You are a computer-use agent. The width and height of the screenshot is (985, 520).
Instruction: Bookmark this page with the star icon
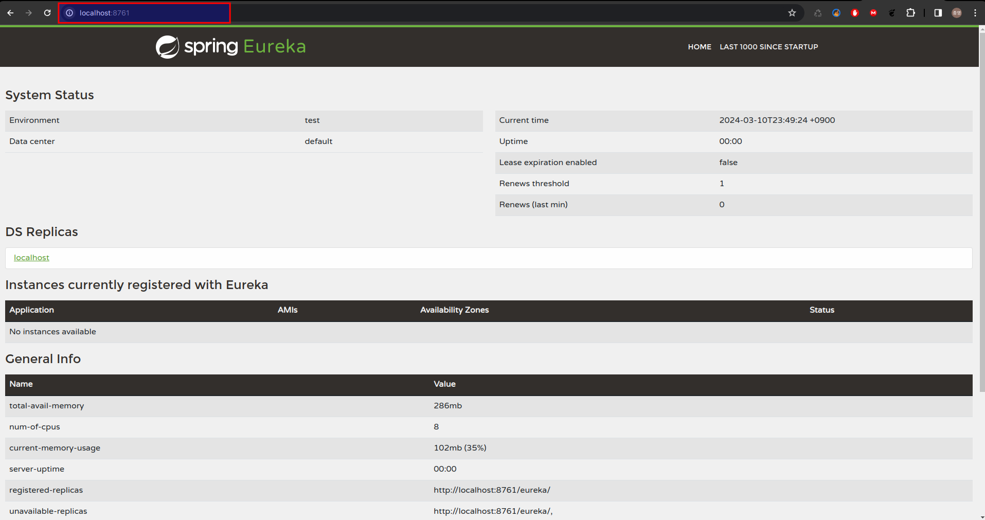coord(792,13)
